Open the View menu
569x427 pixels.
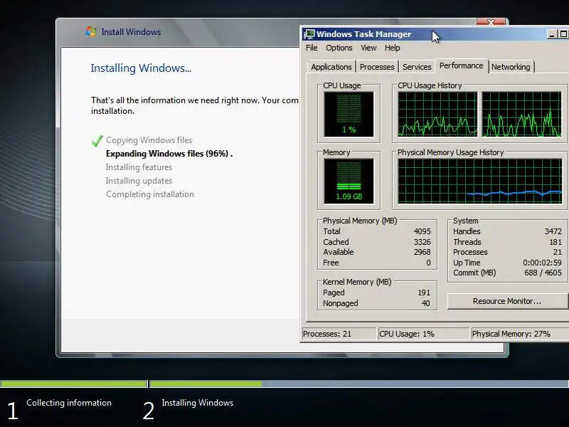(368, 48)
